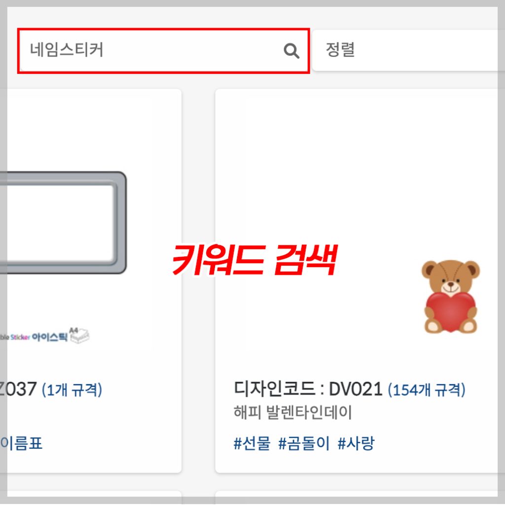Click the teddy bear's face image
This screenshot has height=505, width=505.
pyautogui.click(x=451, y=276)
